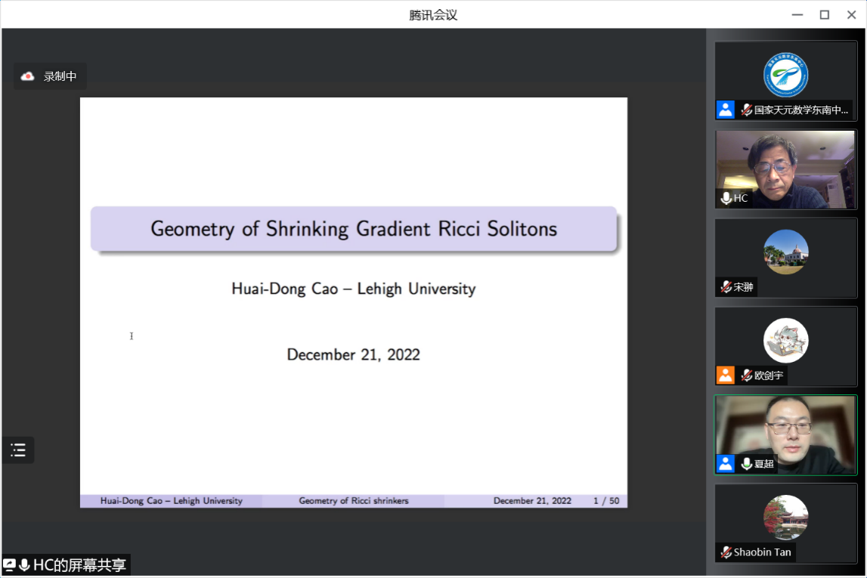The height and width of the screenshot is (578, 867).
Task: Click the HC的屏幕共享 label
Action: (79, 565)
